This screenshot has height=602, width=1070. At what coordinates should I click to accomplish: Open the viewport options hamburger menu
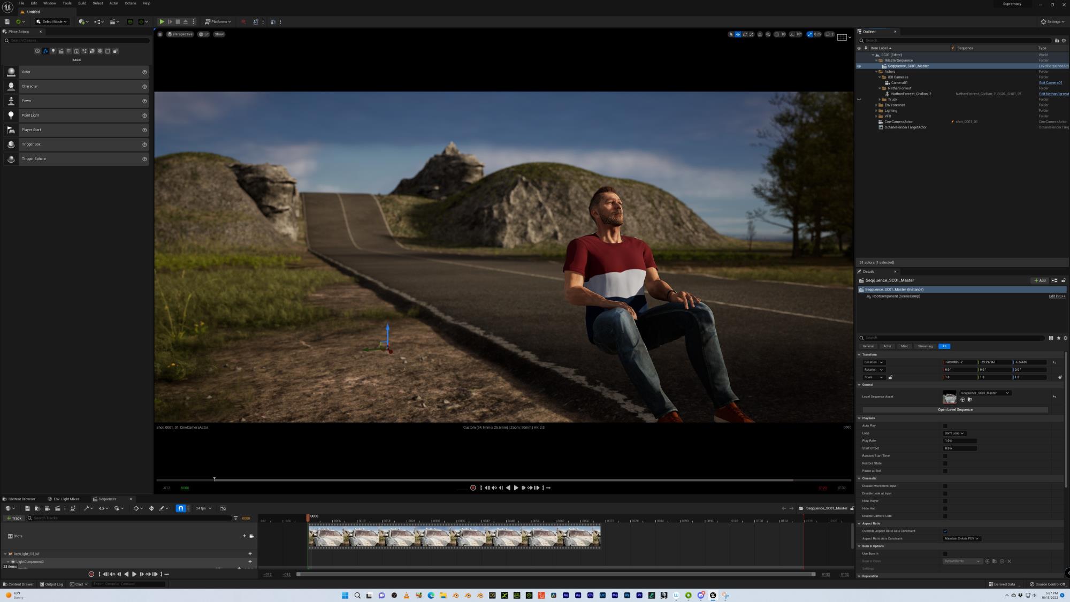pos(159,34)
